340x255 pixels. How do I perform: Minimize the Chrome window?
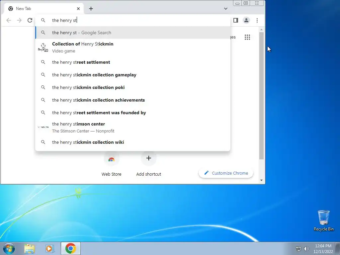pyautogui.click(x=237, y=3)
